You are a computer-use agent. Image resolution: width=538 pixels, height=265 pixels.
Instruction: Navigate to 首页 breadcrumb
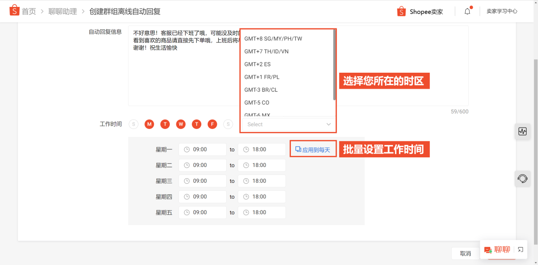(29, 11)
